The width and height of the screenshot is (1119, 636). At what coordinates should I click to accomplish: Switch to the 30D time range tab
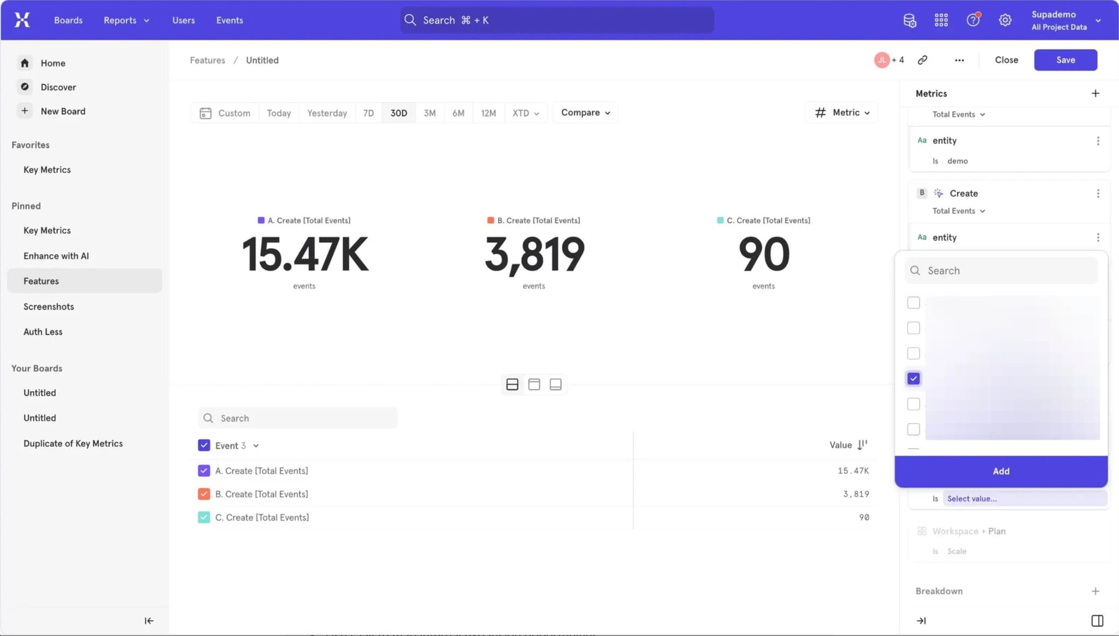click(398, 113)
